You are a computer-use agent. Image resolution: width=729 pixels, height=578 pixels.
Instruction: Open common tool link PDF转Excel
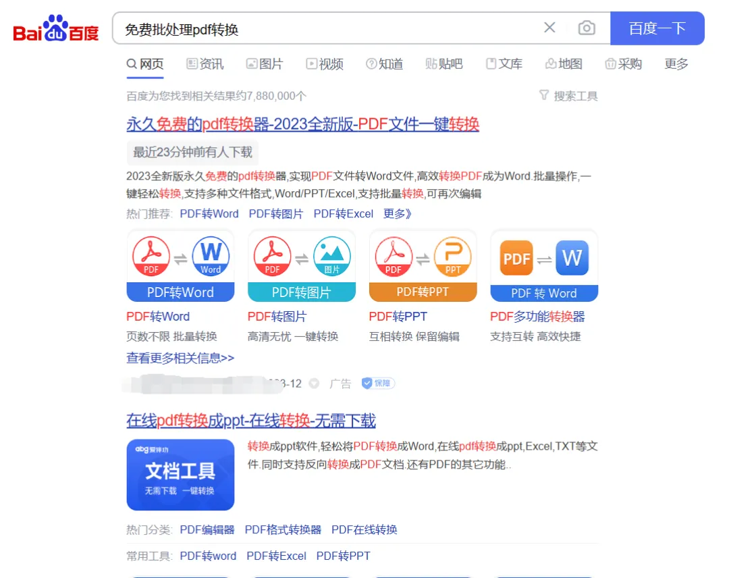(x=277, y=556)
